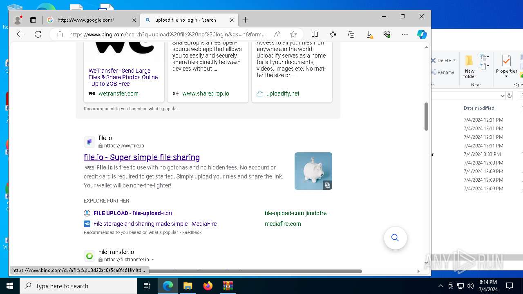This screenshot has width=523, height=294.
Task: Click the file.io piggy bank thumbnail
Action: [313, 171]
